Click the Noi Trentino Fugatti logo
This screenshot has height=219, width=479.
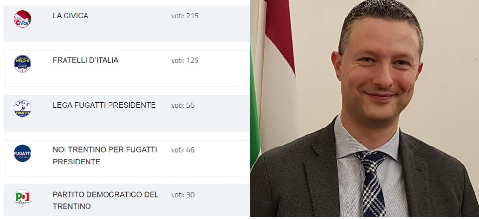[x=22, y=153]
